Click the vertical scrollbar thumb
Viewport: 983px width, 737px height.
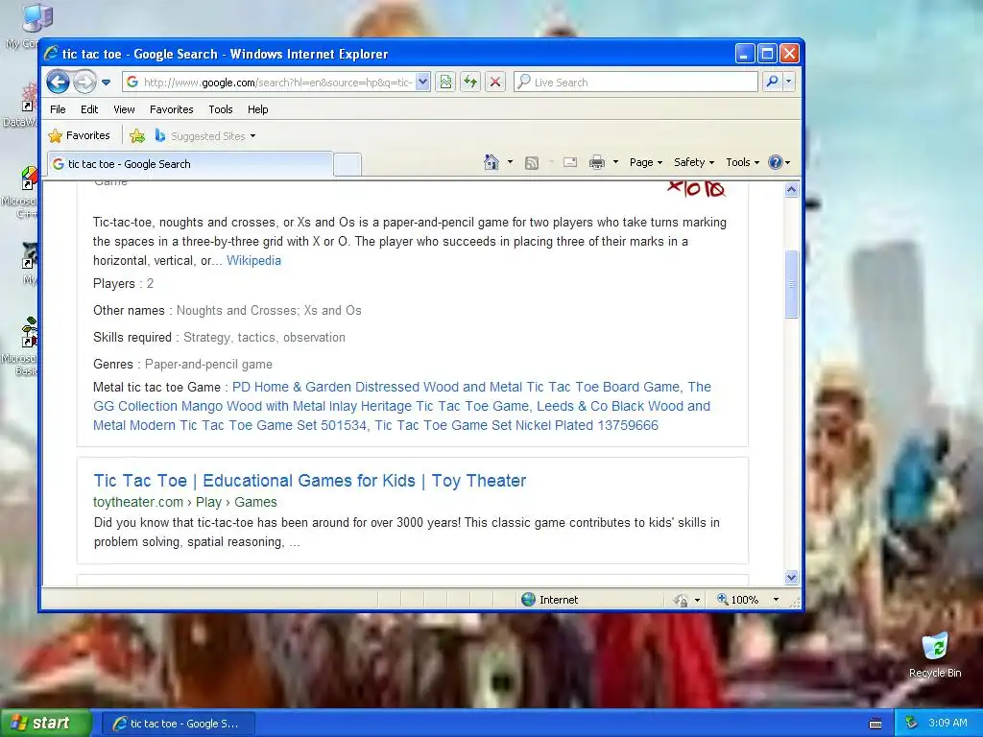point(791,284)
